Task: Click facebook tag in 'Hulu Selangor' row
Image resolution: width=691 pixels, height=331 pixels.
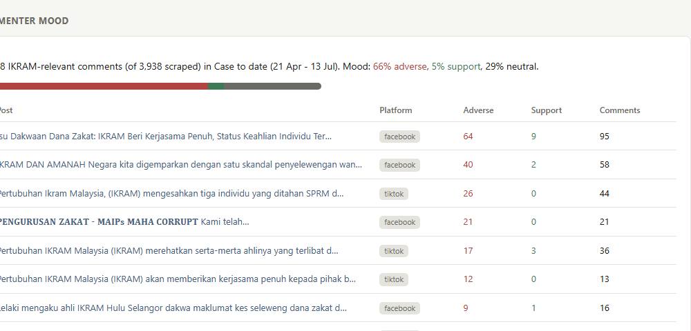Action: (x=399, y=308)
